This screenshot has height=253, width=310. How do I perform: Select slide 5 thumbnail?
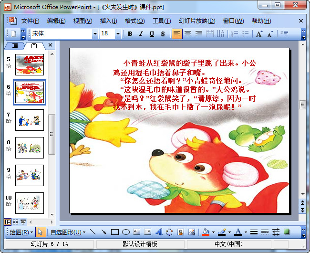30,65
